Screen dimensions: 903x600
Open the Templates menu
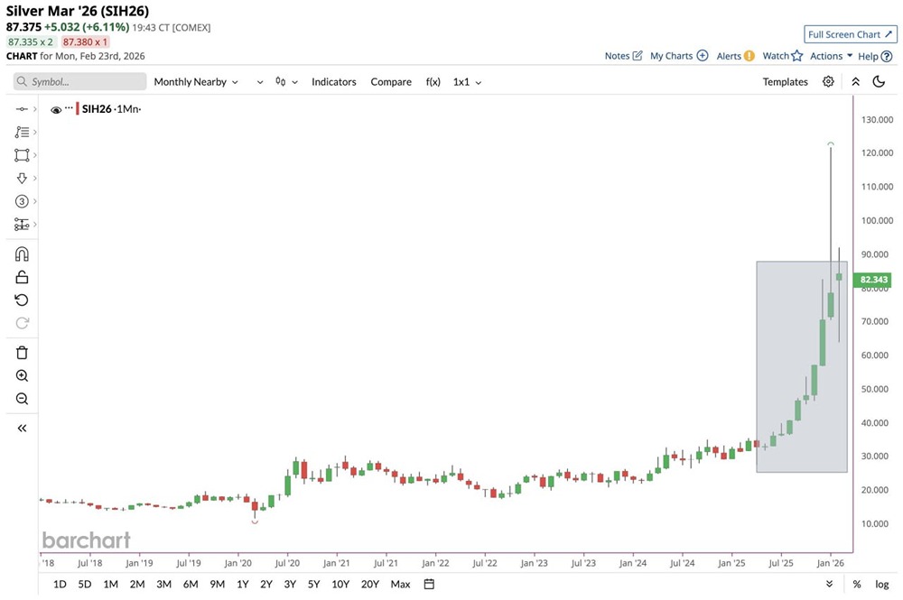point(785,82)
